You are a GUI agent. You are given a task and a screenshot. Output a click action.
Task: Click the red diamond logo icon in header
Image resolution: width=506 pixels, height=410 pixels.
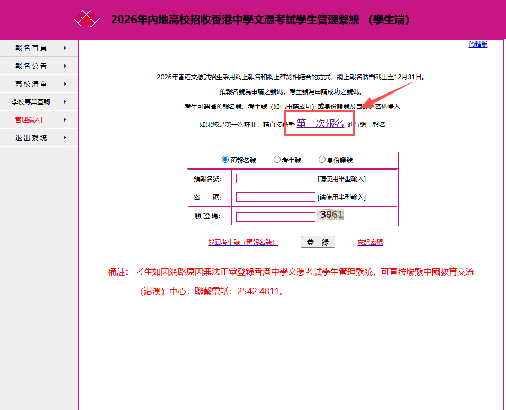pyautogui.click(x=86, y=18)
